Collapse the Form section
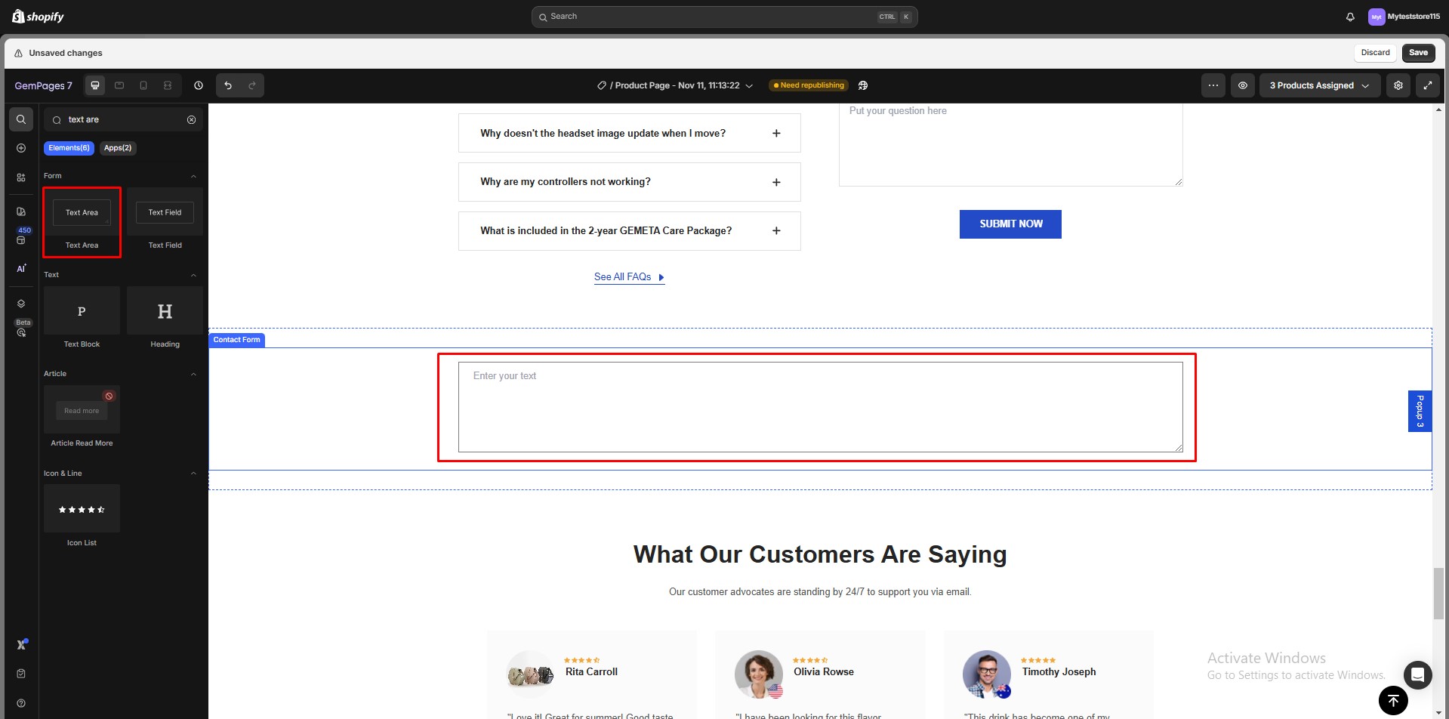Viewport: 1449px width, 719px height. click(193, 175)
